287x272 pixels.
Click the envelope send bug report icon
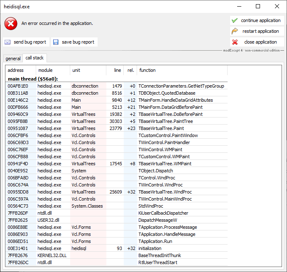[7, 42]
